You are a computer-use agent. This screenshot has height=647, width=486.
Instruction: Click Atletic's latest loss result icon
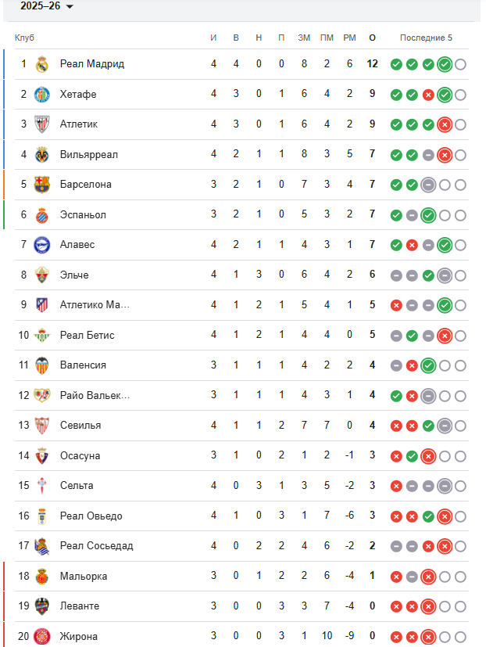coord(445,124)
